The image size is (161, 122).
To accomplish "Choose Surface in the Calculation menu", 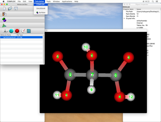I will tap(41, 13).
